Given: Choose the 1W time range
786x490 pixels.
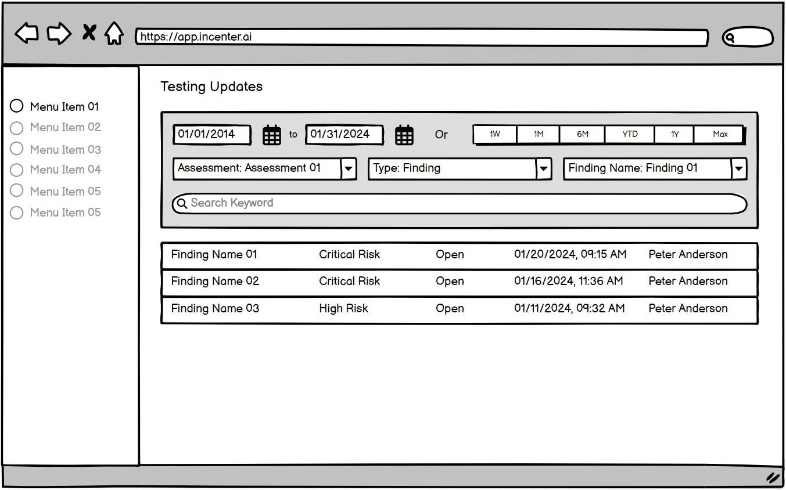Looking at the screenshot, I should click(494, 134).
